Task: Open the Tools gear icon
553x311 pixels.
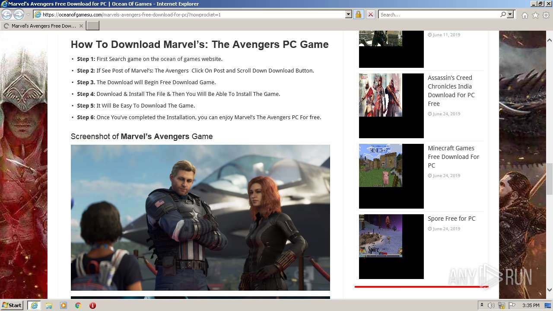Action: [x=546, y=15]
